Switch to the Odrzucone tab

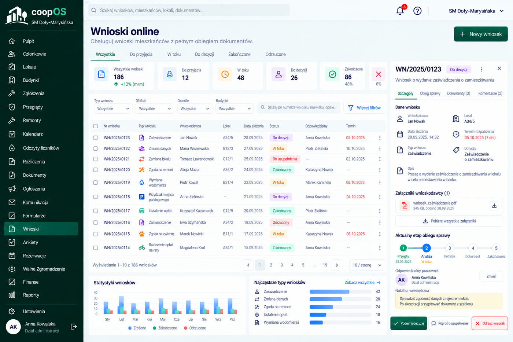[276, 54]
